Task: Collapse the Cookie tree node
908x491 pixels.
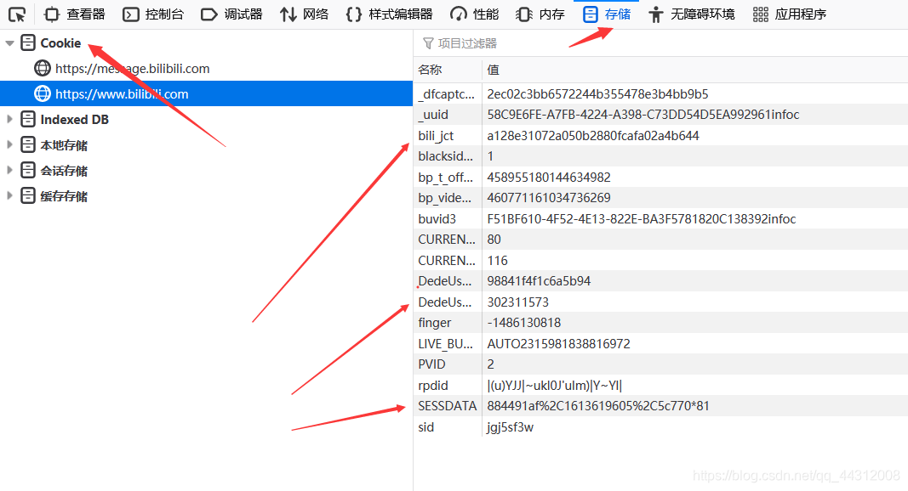Action: [9, 42]
